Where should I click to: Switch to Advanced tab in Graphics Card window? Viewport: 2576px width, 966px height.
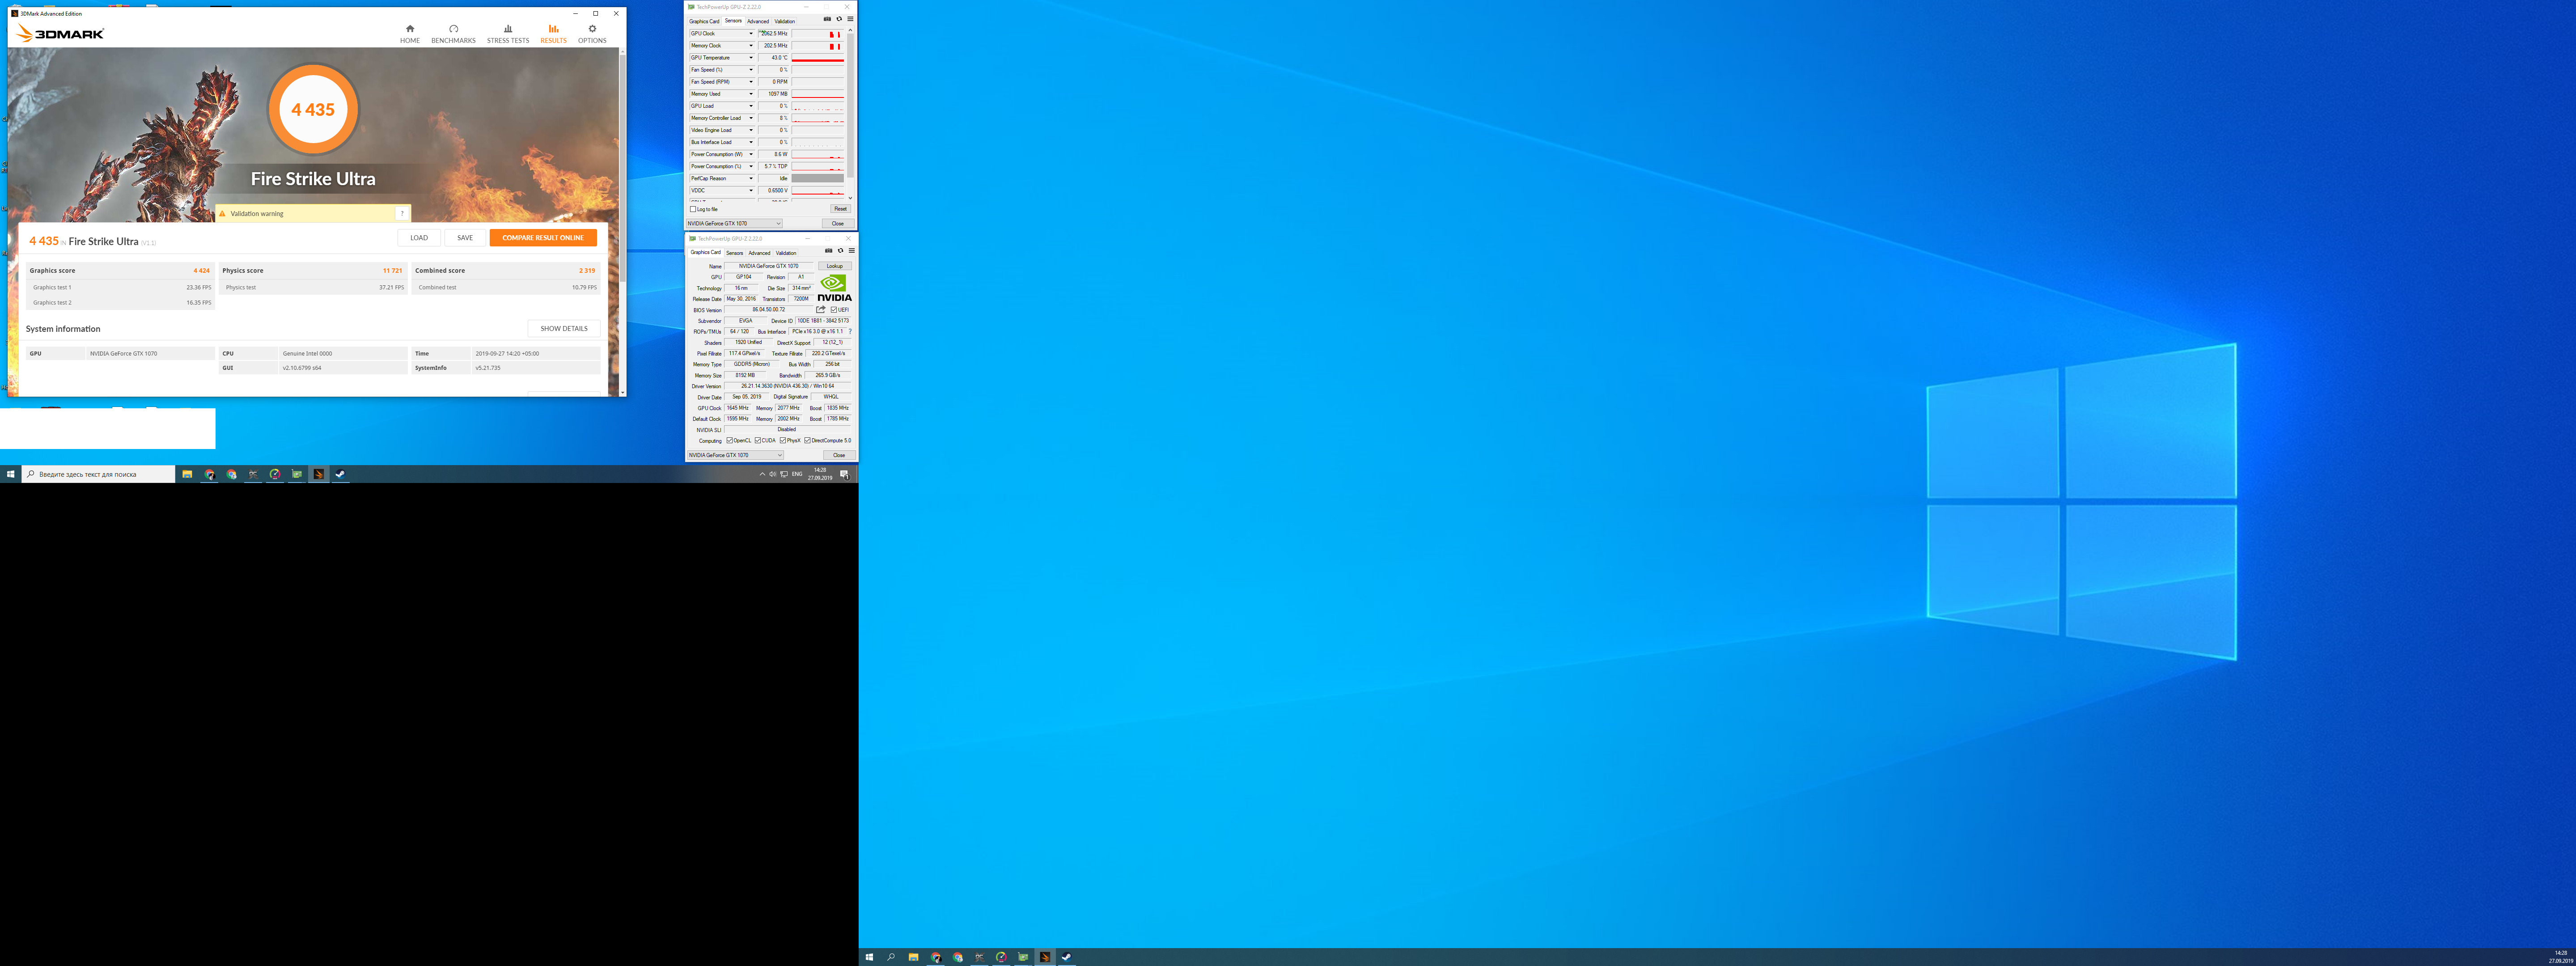[x=760, y=253]
